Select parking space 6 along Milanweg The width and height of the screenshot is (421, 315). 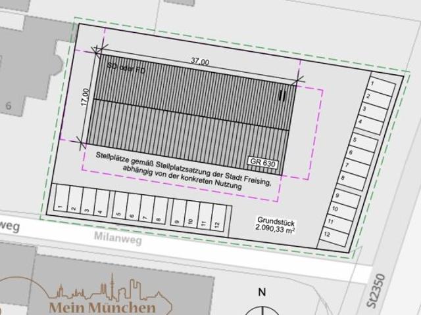click(133, 208)
